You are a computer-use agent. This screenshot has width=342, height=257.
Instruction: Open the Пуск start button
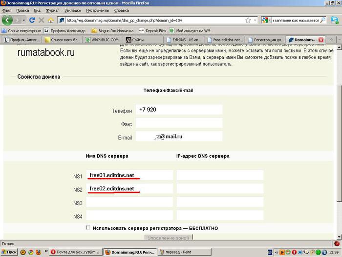tap(9, 252)
